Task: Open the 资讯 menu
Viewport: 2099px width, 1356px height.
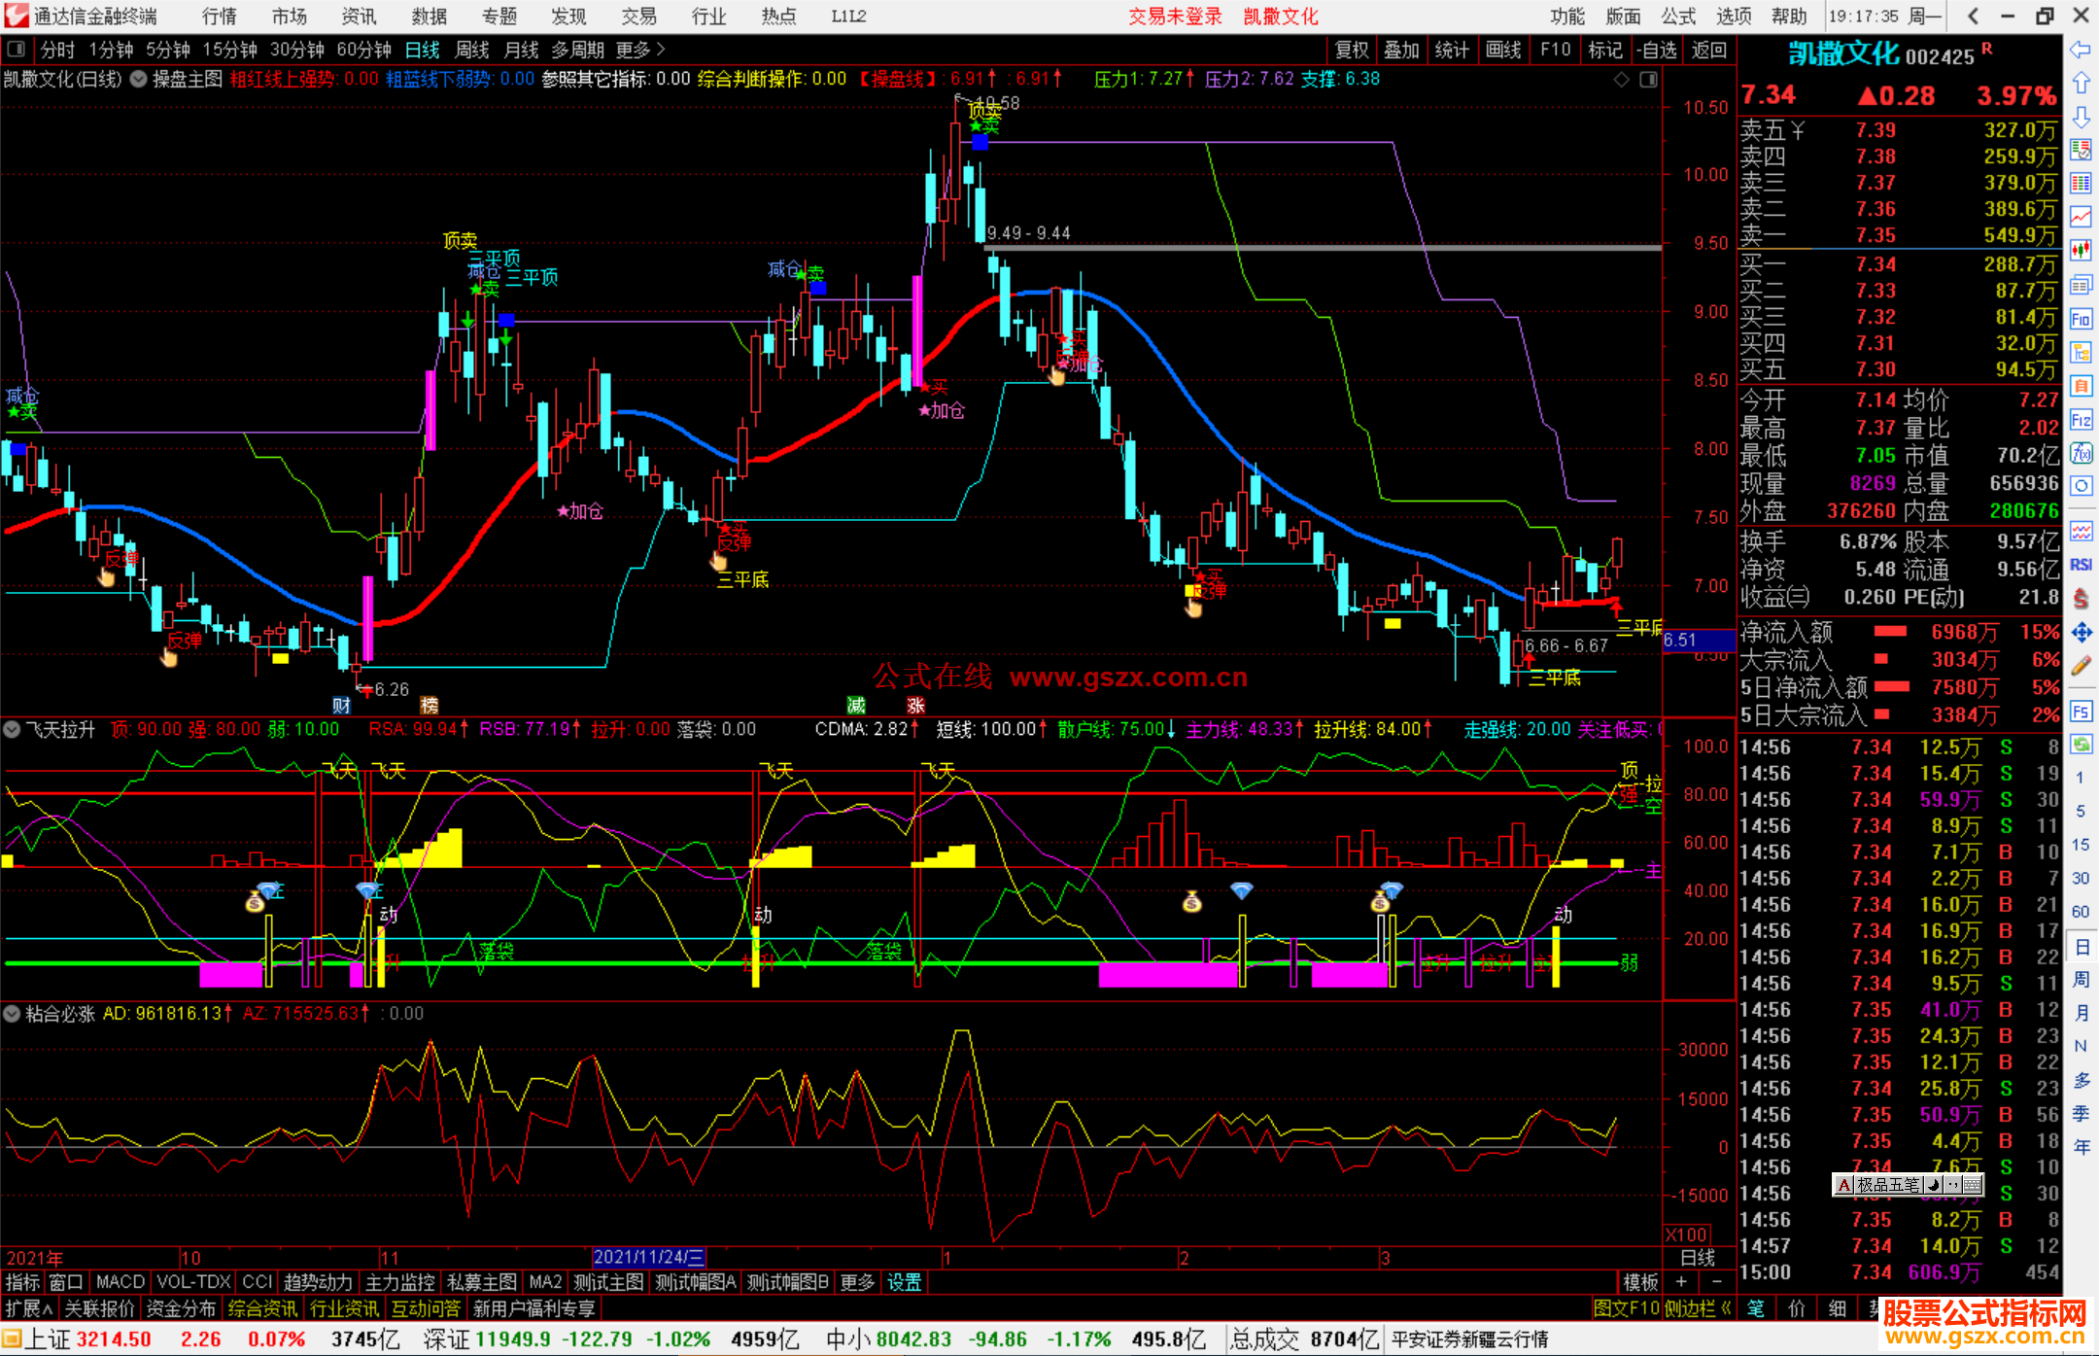Action: click(359, 16)
